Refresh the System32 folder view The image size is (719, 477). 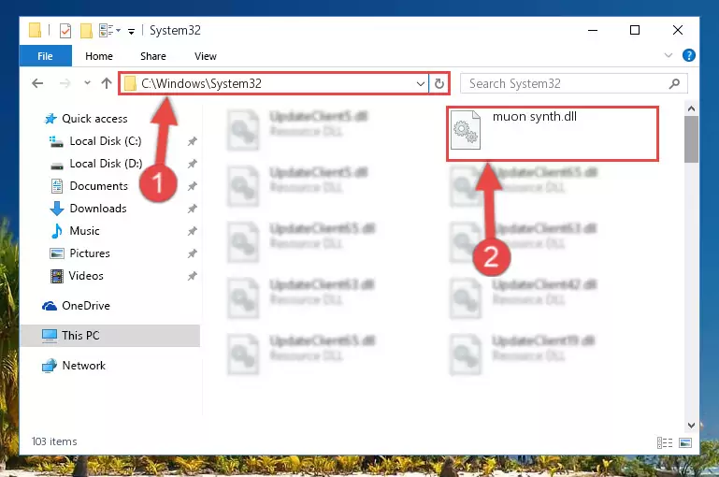point(439,83)
